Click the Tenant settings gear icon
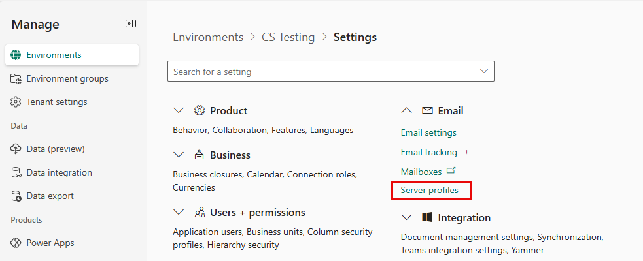643x261 pixels. (16, 102)
